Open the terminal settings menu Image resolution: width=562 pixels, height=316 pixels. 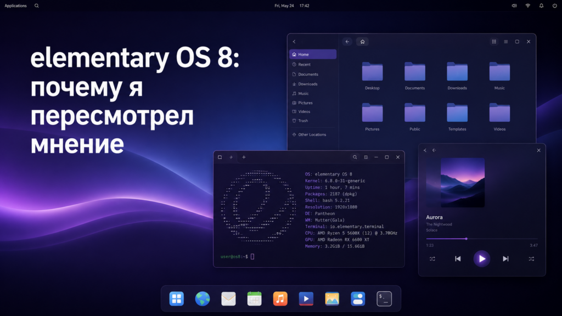pyautogui.click(x=366, y=157)
